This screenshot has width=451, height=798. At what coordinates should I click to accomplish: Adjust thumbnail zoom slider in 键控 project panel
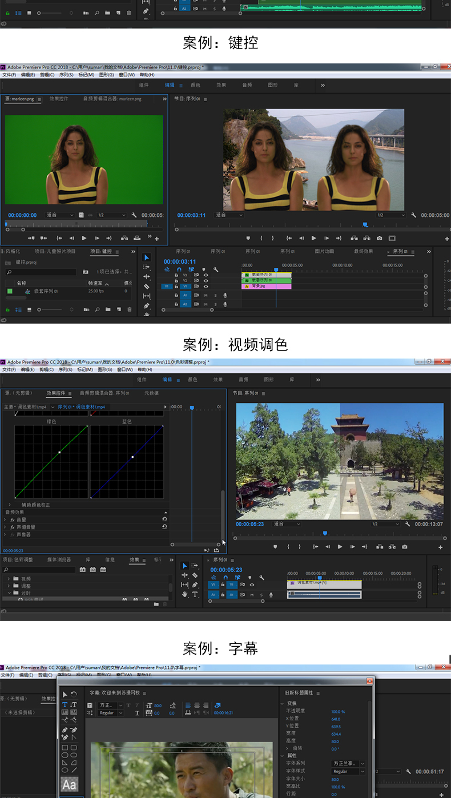pyautogui.click(x=50, y=309)
